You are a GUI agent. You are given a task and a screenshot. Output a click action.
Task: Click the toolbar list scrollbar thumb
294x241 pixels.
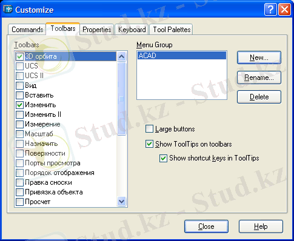pos(121,99)
